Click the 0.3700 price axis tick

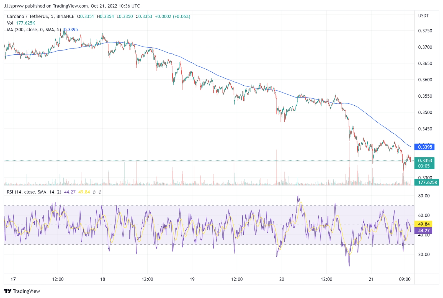[x=425, y=47]
